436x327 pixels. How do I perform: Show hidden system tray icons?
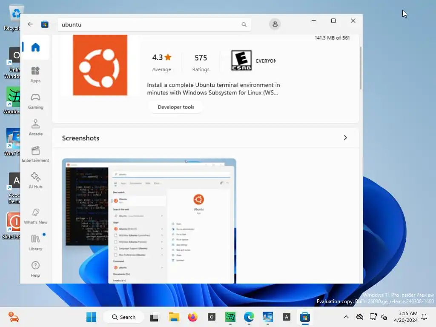346,317
